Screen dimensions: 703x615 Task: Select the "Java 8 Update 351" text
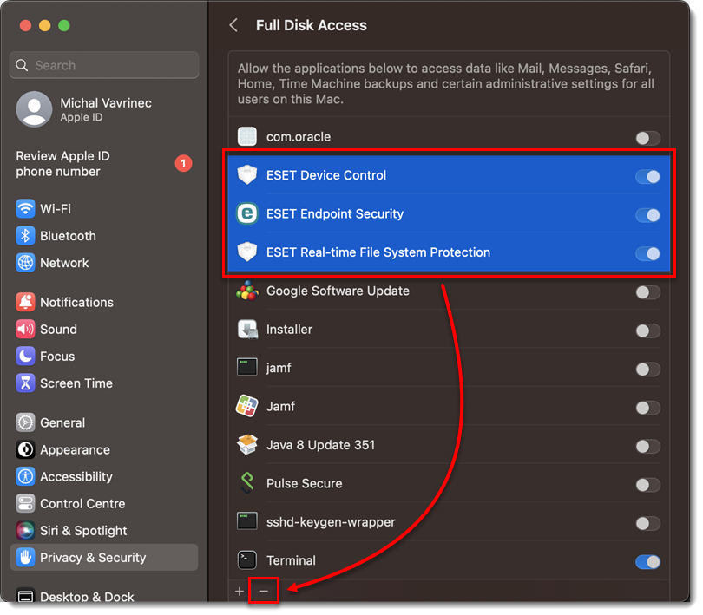pyautogui.click(x=320, y=445)
